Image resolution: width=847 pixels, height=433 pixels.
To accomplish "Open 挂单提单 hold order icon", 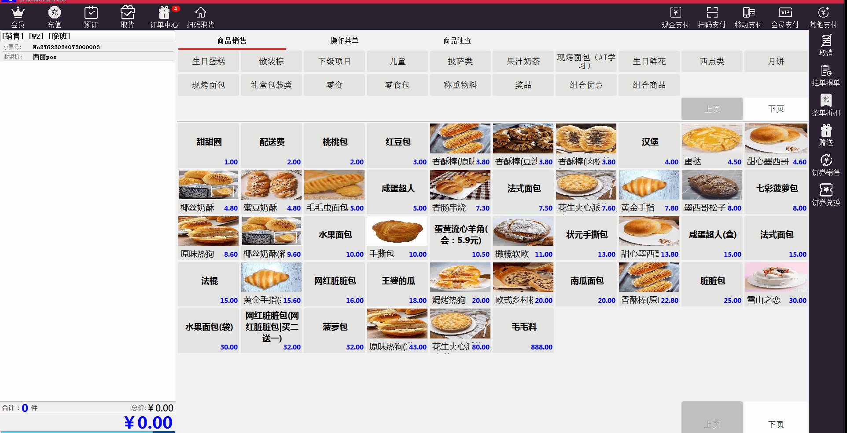I will pos(826,75).
